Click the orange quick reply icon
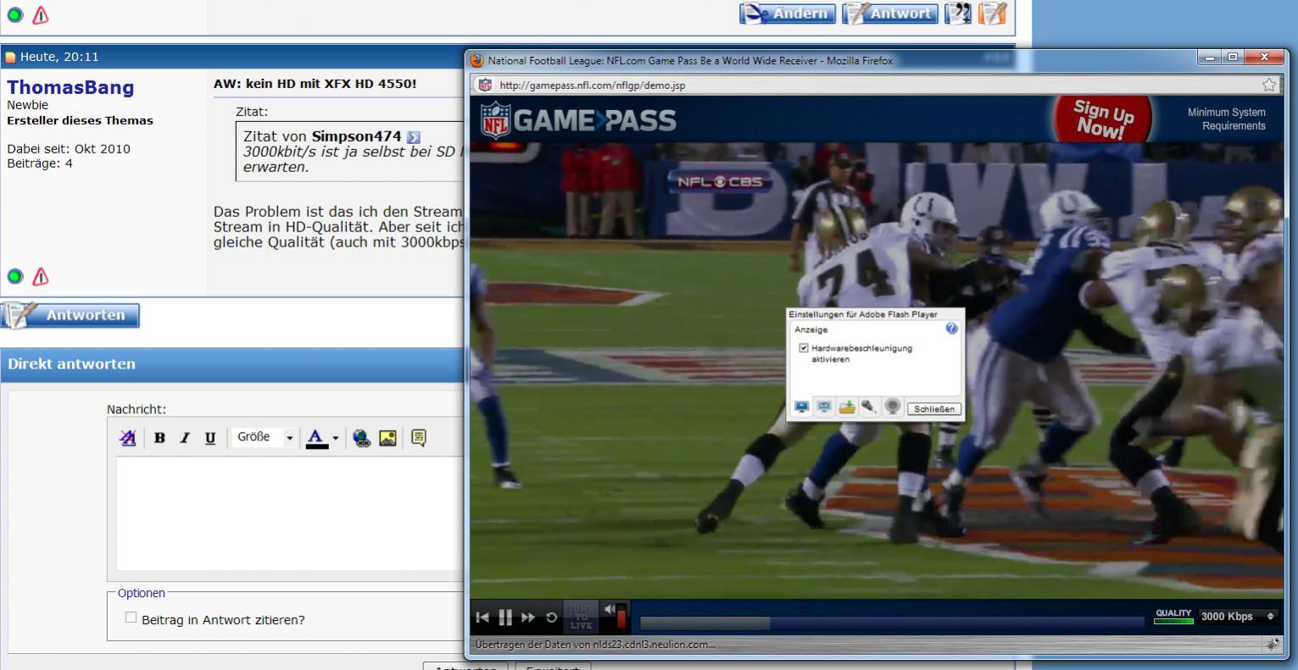 [991, 14]
